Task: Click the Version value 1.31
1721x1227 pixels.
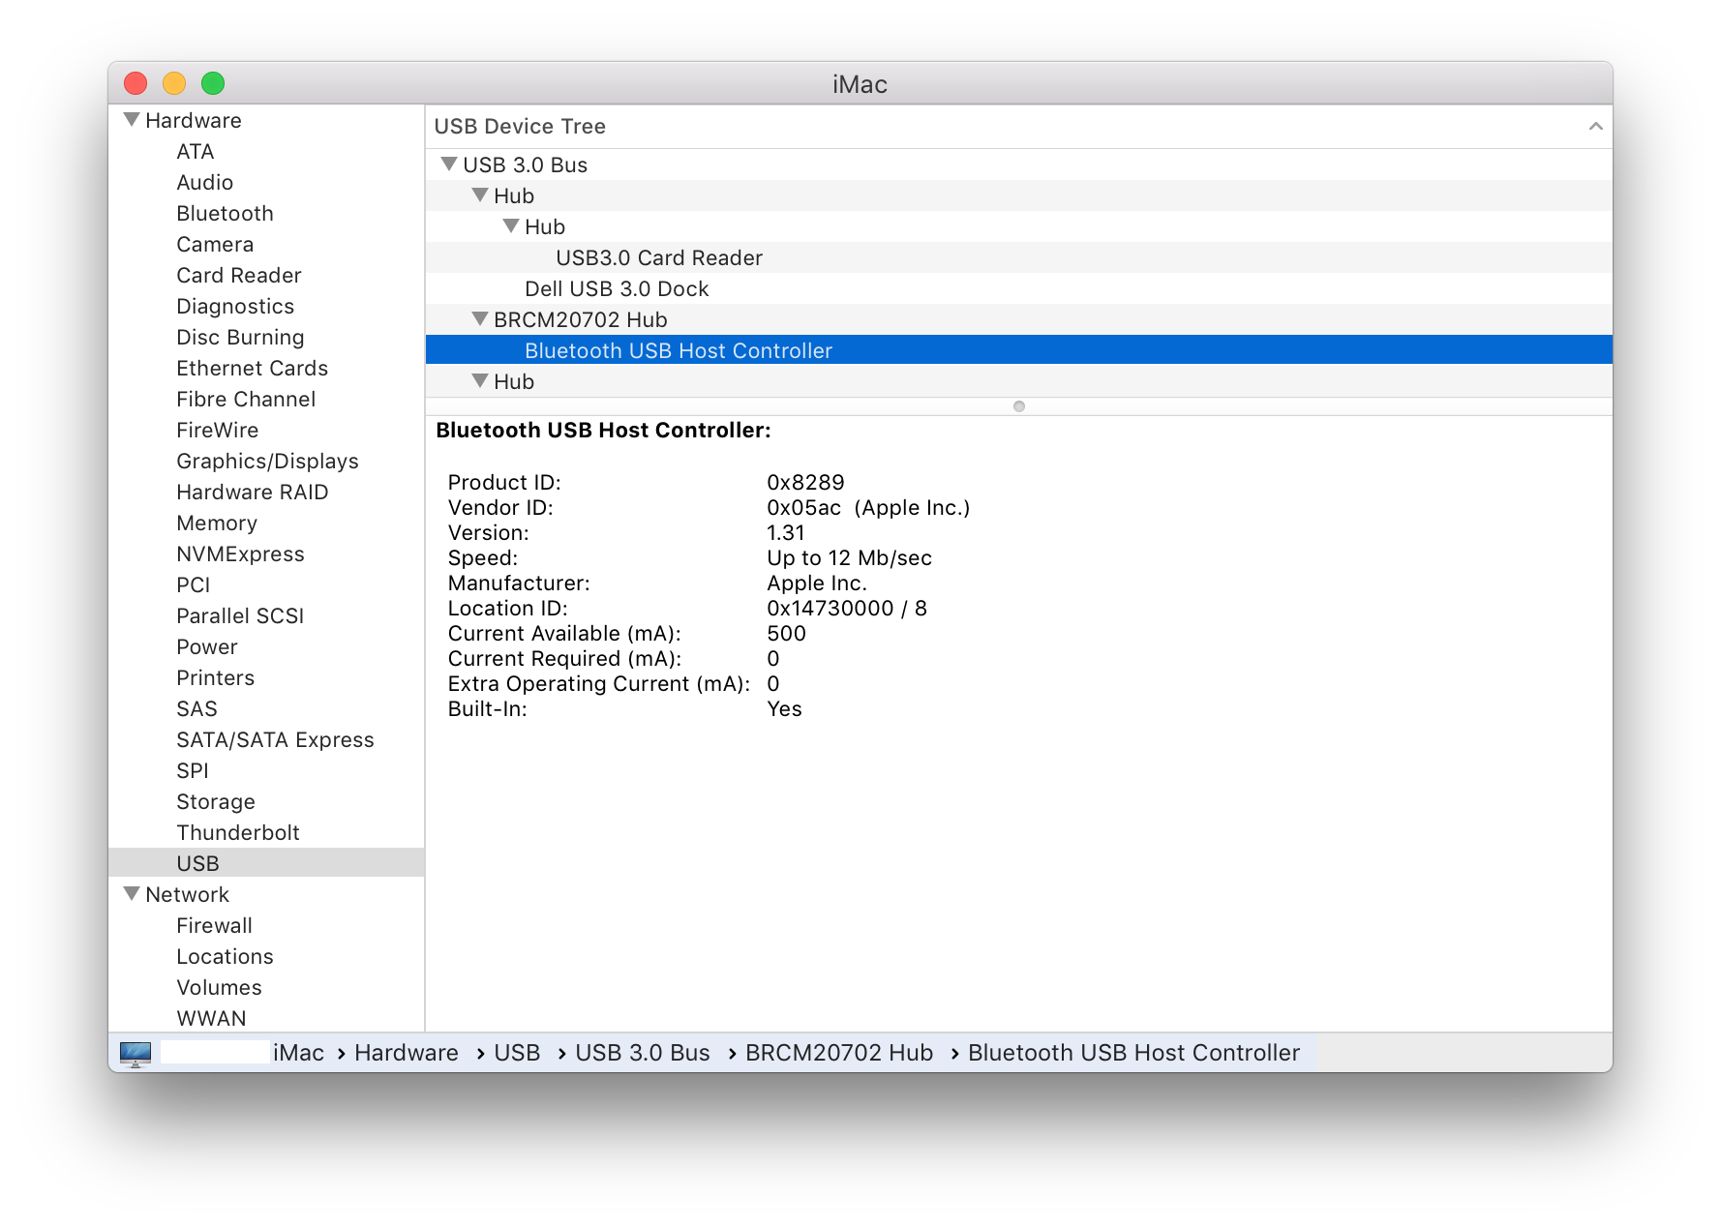Action: pyautogui.click(x=785, y=532)
